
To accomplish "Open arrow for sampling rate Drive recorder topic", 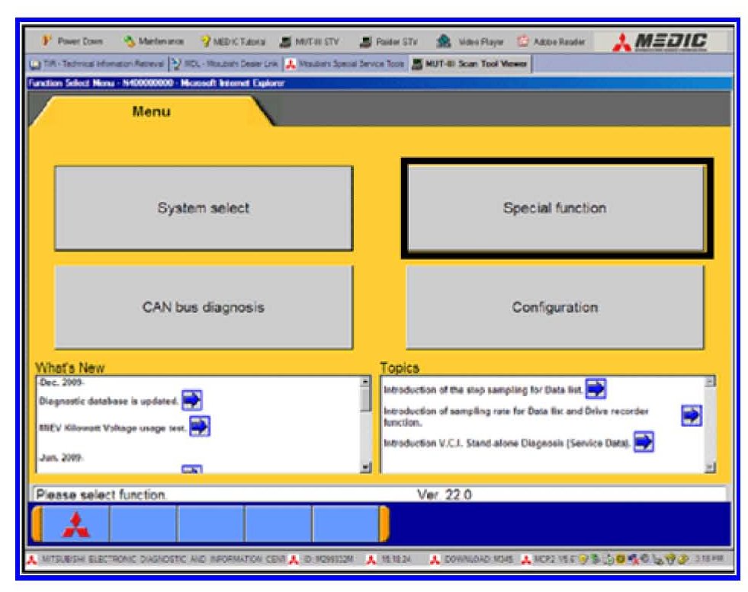I will click(691, 415).
